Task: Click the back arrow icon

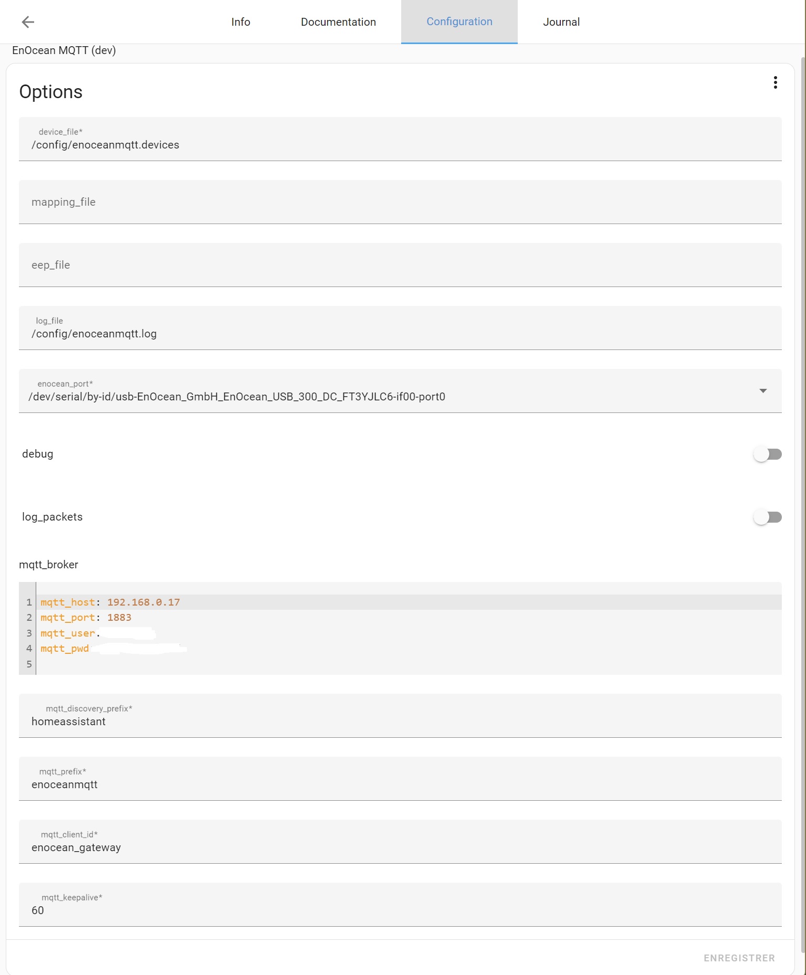Action: 28,22
